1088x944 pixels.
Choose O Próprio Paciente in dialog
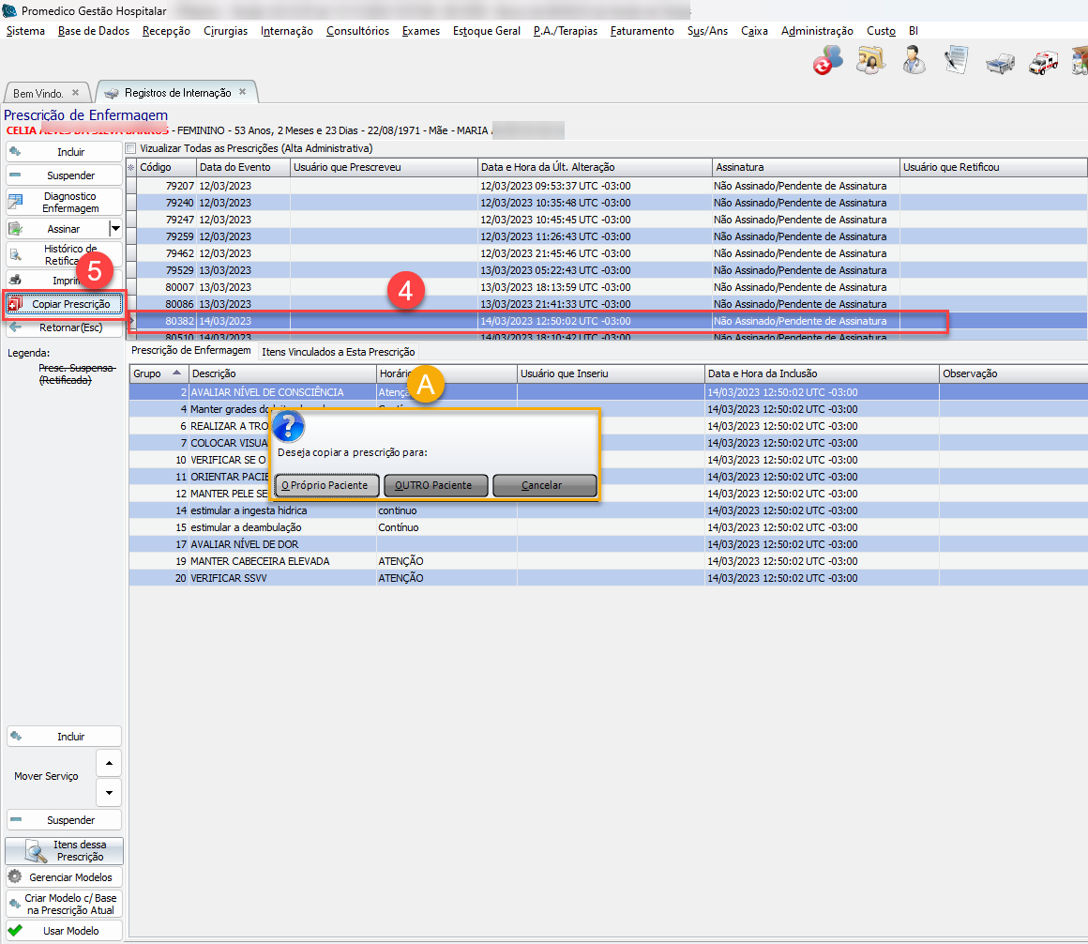pyautogui.click(x=326, y=485)
